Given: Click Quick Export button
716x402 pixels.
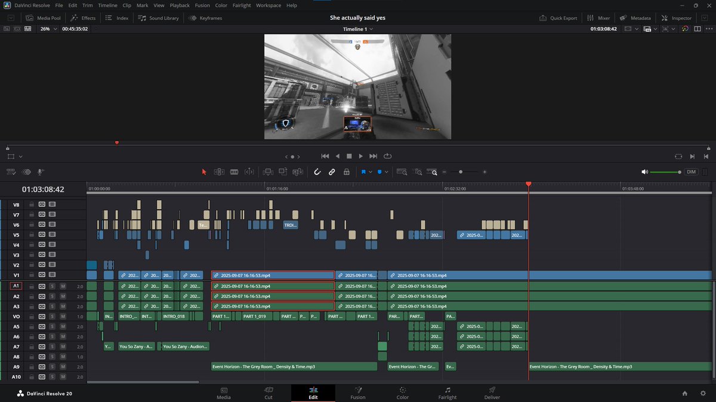Looking at the screenshot, I should pos(558,18).
